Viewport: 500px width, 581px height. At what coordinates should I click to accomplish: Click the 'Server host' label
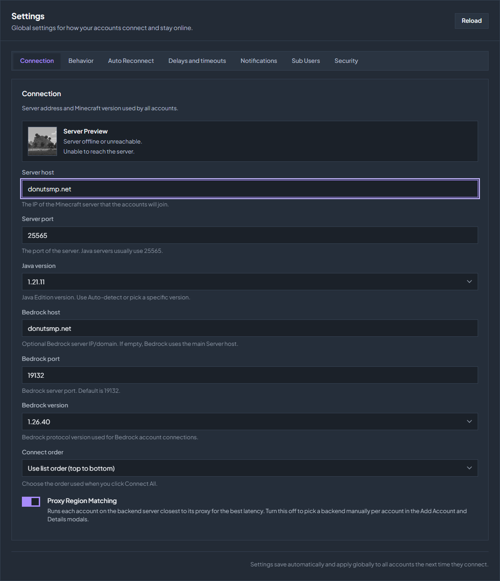(x=38, y=172)
